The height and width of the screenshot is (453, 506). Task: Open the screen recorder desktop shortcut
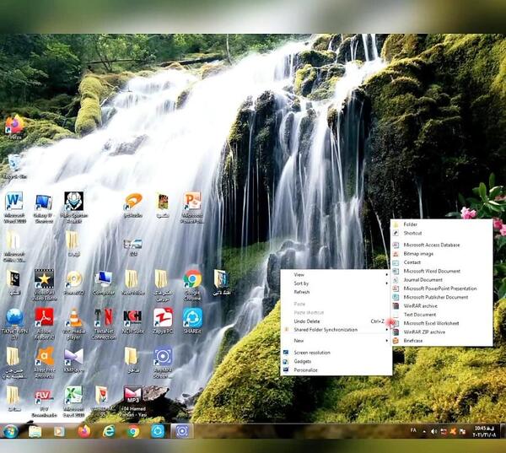(163, 362)
